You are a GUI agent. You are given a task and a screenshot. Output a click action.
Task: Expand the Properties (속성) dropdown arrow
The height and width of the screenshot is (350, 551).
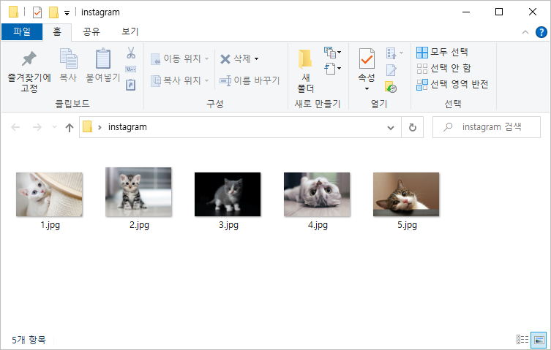coord(367,88)
